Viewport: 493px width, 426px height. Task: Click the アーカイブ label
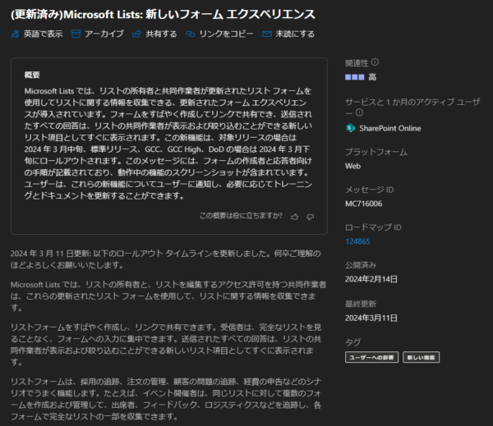tap(104, 34)
